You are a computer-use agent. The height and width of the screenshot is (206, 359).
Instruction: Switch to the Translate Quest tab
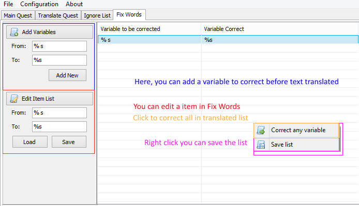point(58,15)
